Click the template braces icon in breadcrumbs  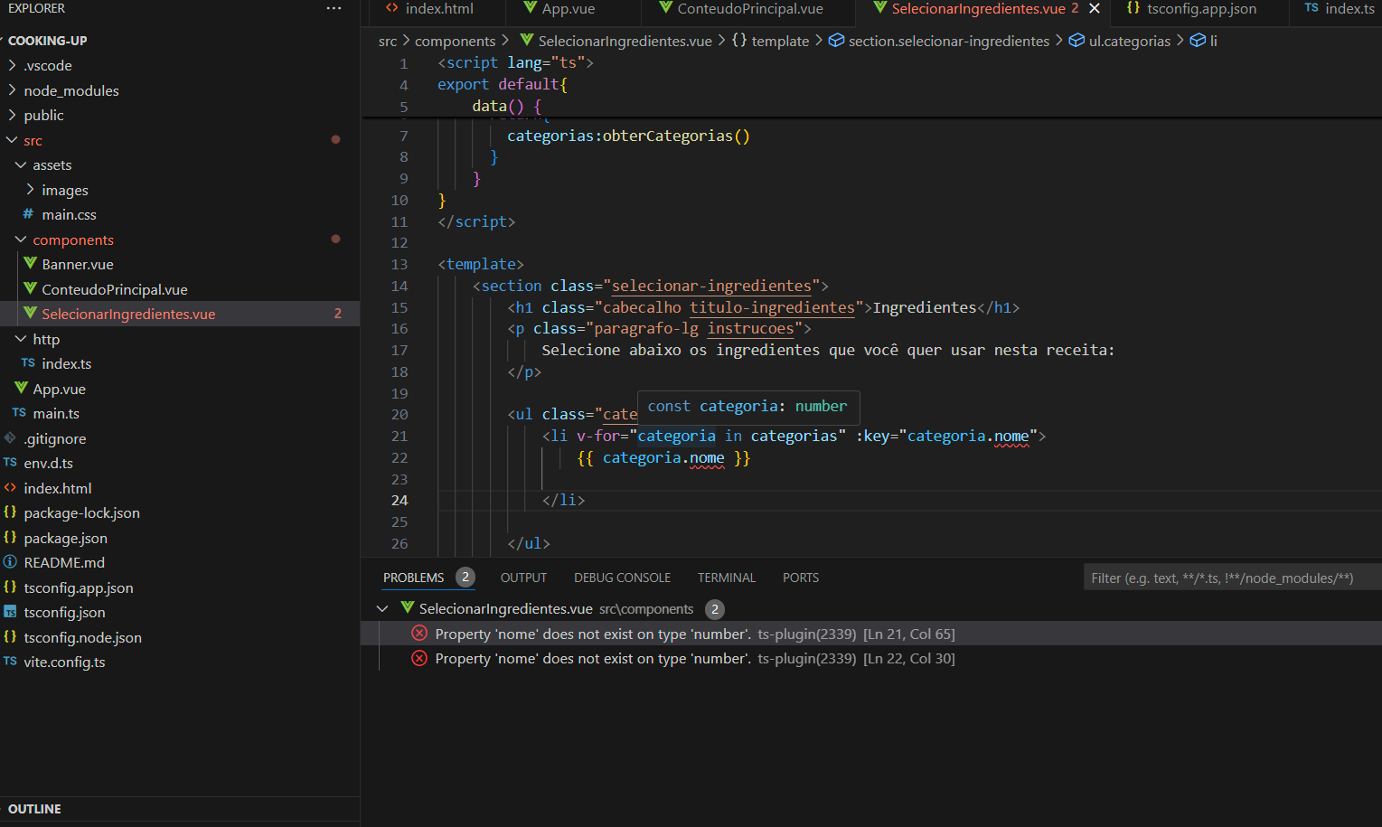tap(739, 41)
